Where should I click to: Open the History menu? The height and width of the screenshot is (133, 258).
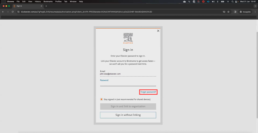(x=38, y=1)
